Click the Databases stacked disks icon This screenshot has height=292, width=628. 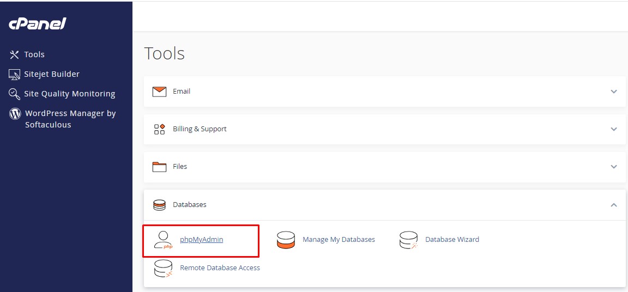click(x=159, y=205)
